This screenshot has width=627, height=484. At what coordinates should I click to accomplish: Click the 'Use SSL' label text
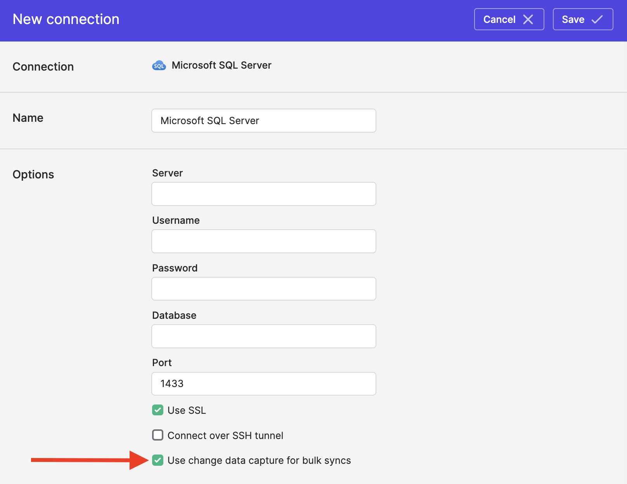coord(187,410)
